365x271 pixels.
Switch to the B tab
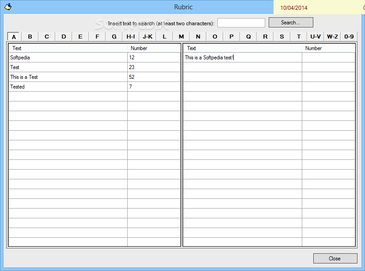(x=30, y=37)
